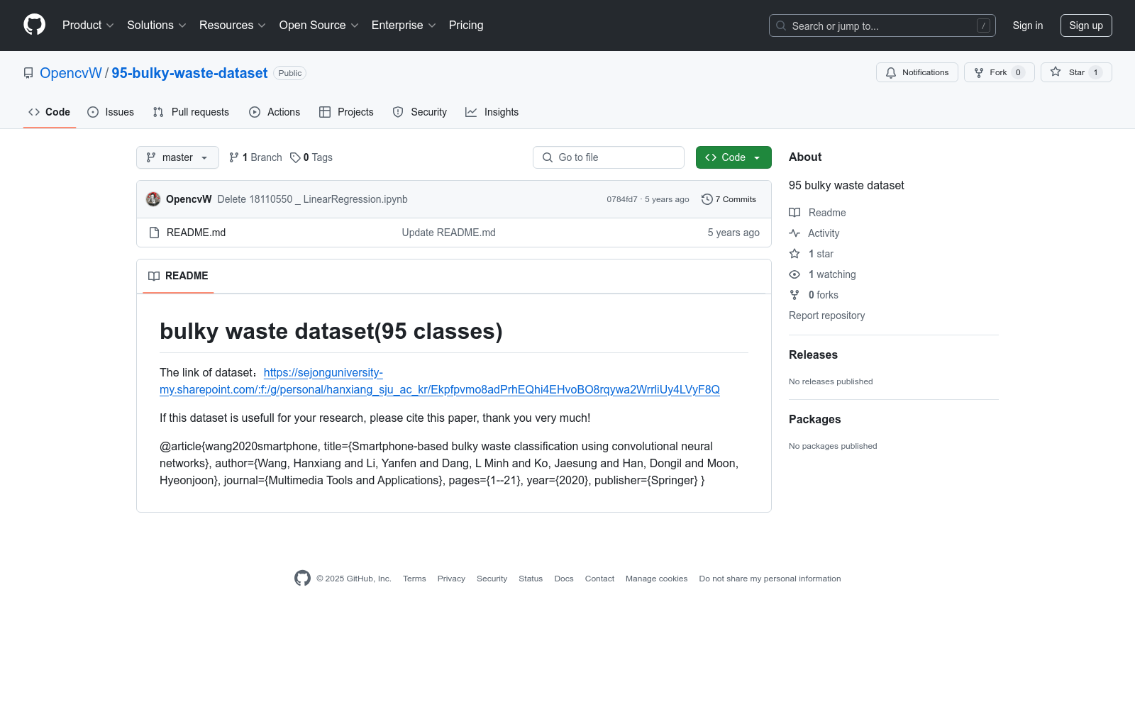Click the "5 years ago" timestamp in README.md row
The height and width of the screenshot is (709, 1135).
pos(733,233)
